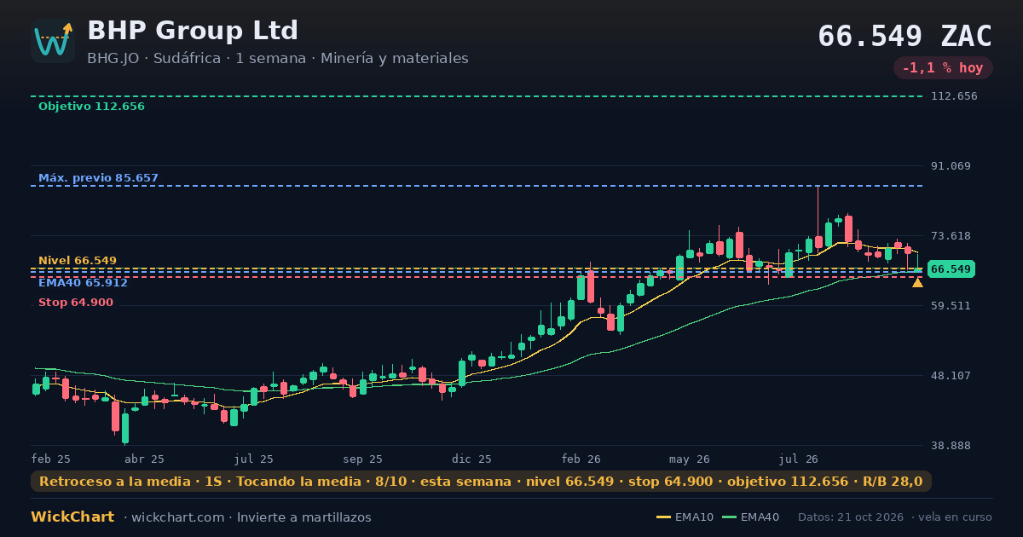Image resolution: width=1023 pixels, height=537 pixels.
Task: Open the wickchart.com link
Action: pyautogui.click(x=178, y=517)
